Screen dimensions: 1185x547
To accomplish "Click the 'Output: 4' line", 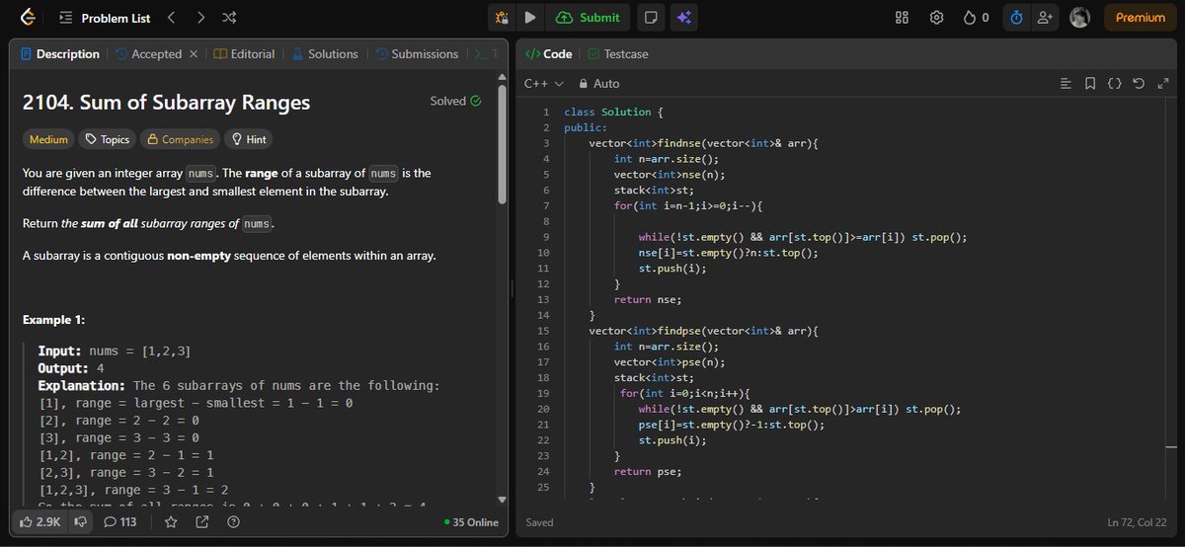I will 72,368.
